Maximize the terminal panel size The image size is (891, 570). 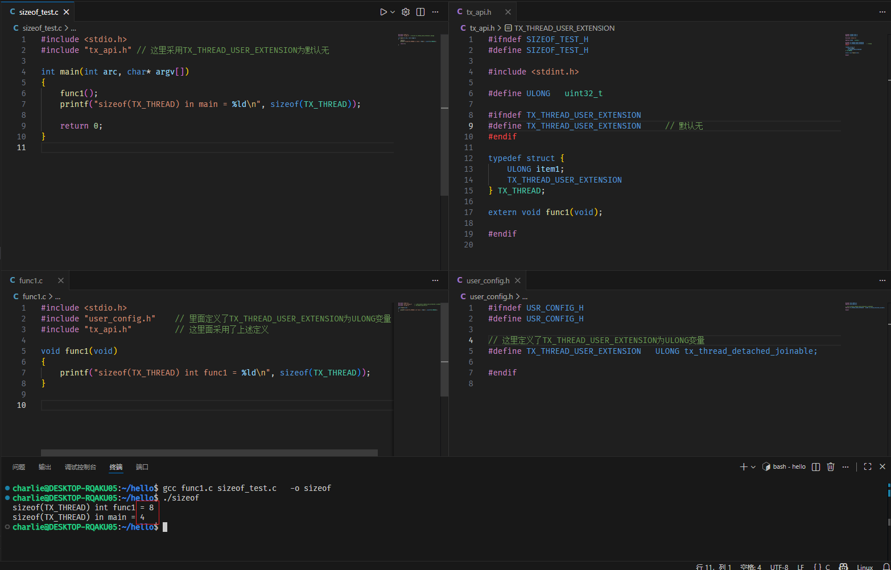click(868, 466)
